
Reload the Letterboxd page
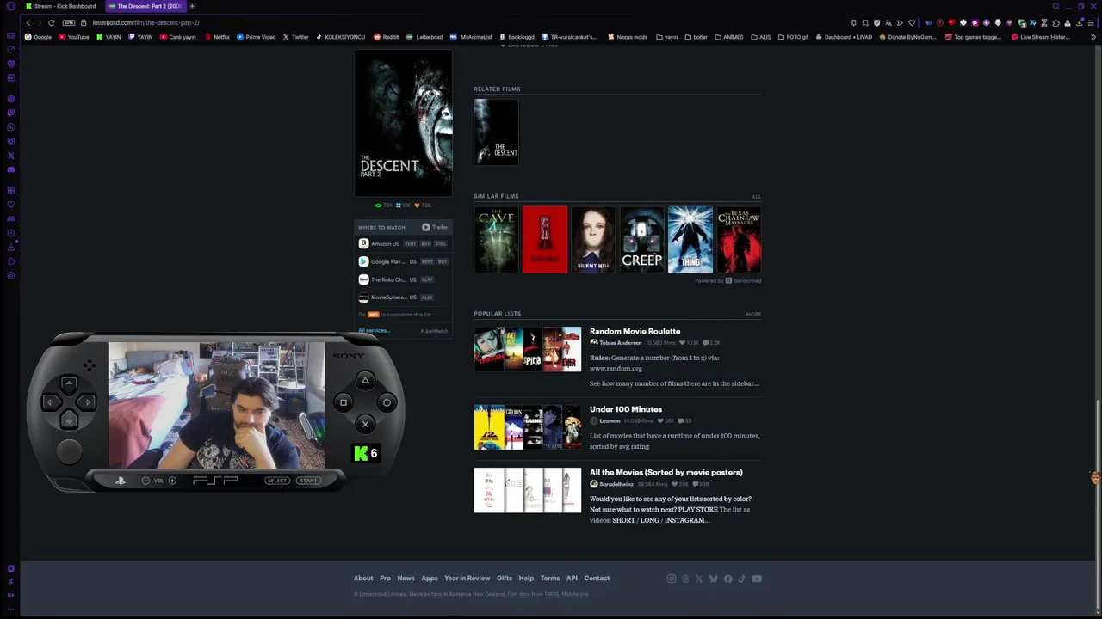[x=52, y=22]
